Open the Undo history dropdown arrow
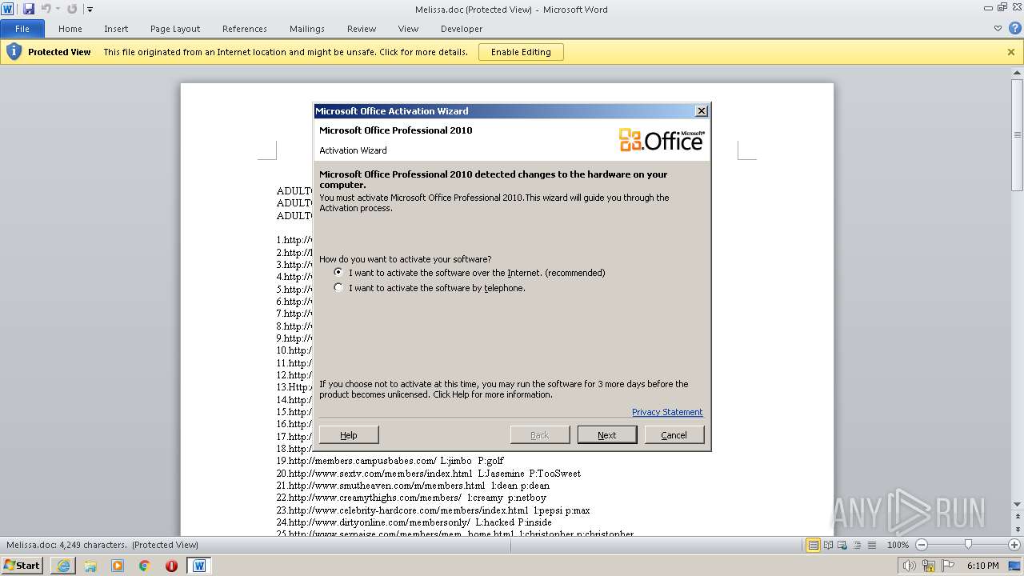 [x=58, y=9]
